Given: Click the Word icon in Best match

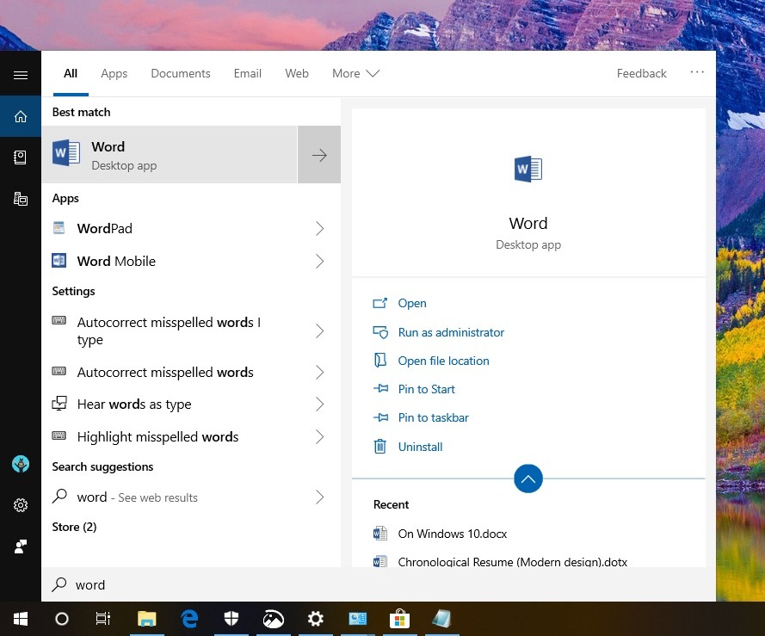Looking at the screenshot, I should pyautogui.click(x=66, y=153).
